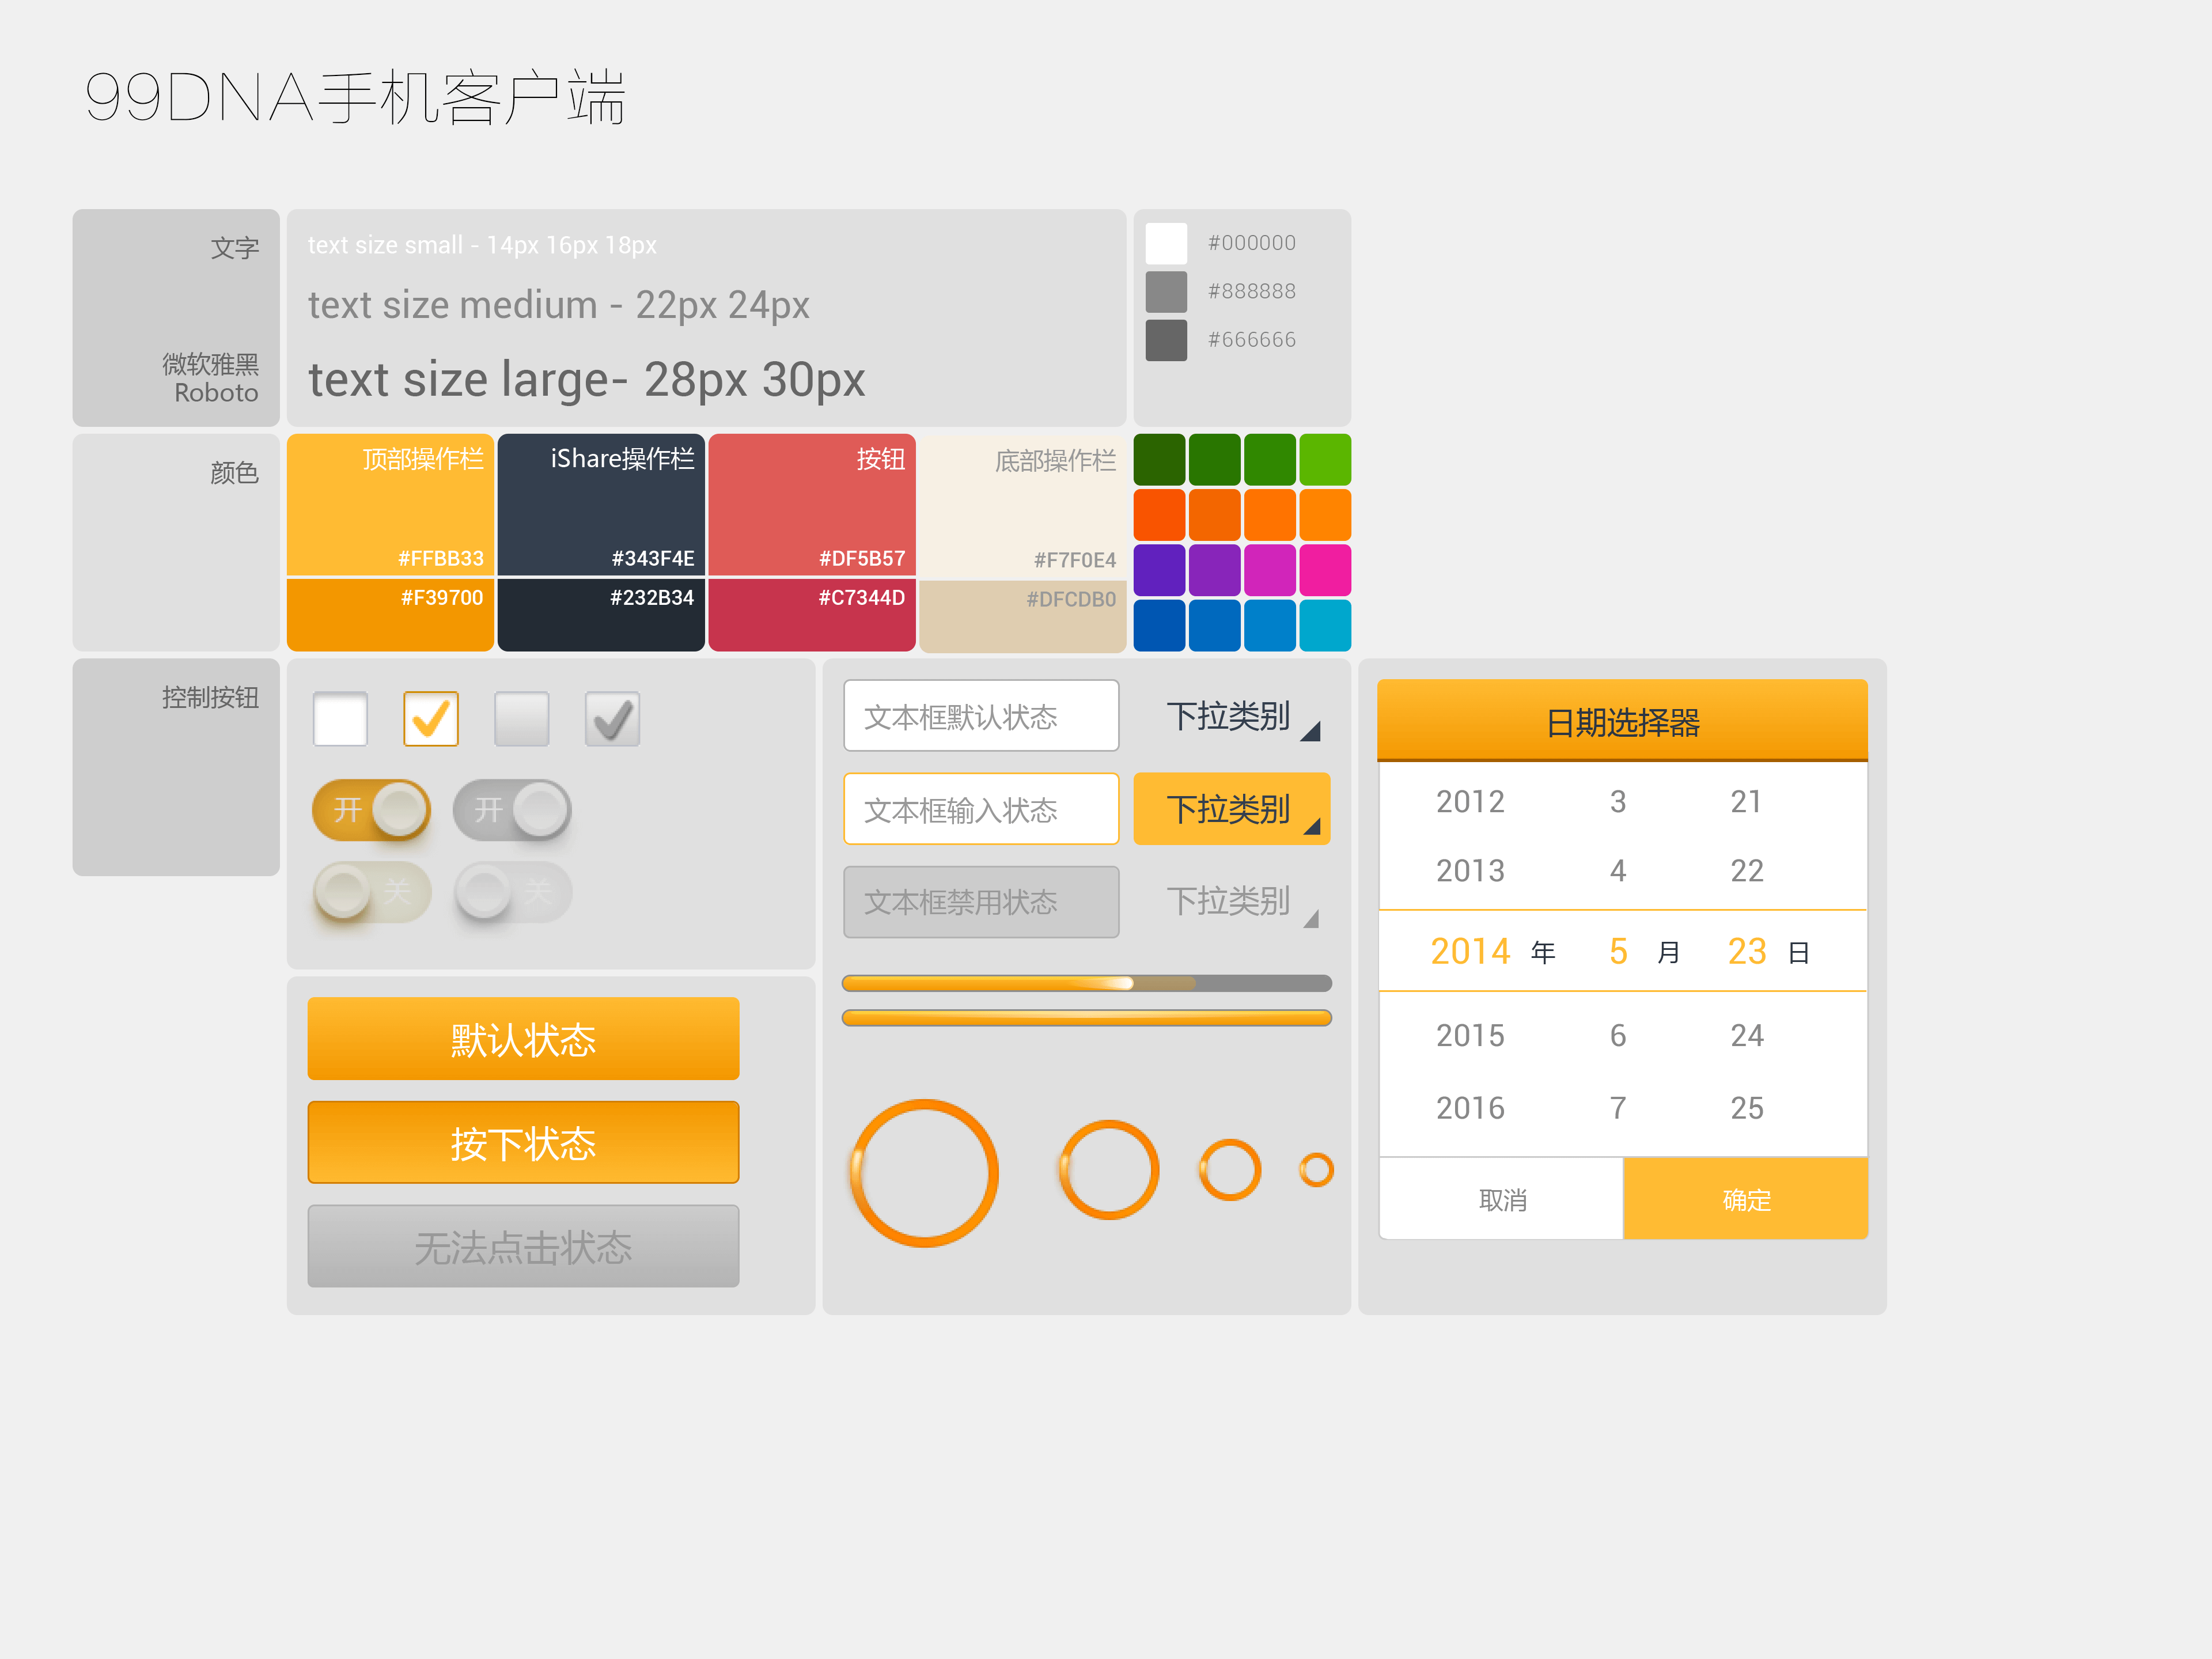This screenshot has width=2212, height=1659.
Task: Click the third orange loading ring
Action: tap(1230, 1169)
